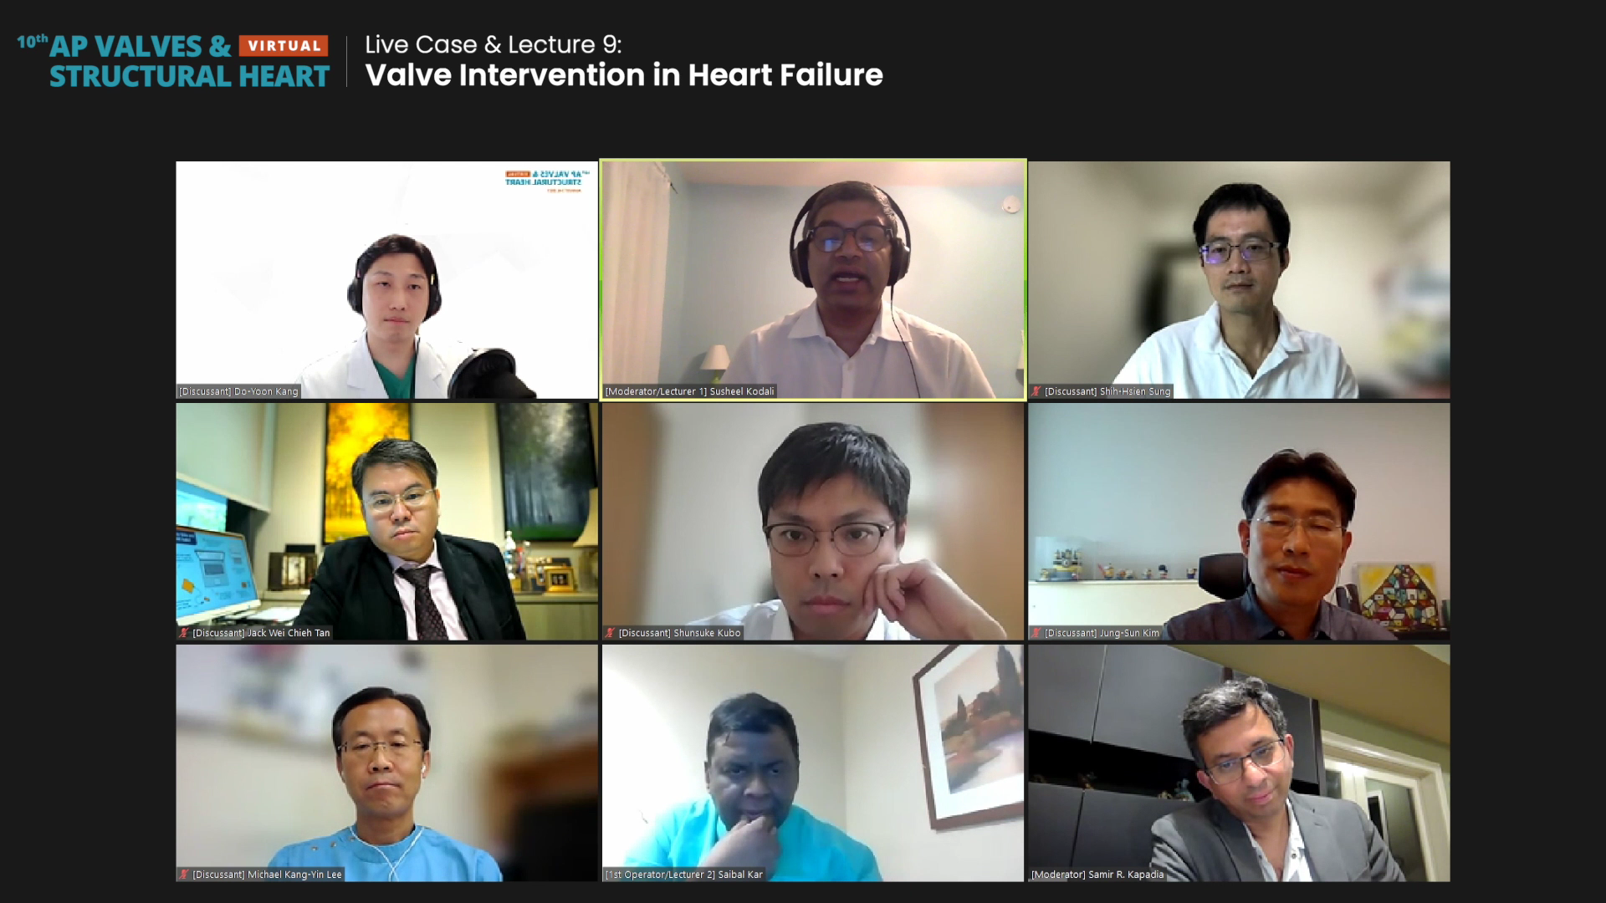Click the Saibal Kar 1st Operator name label

[x=683, y=875]
